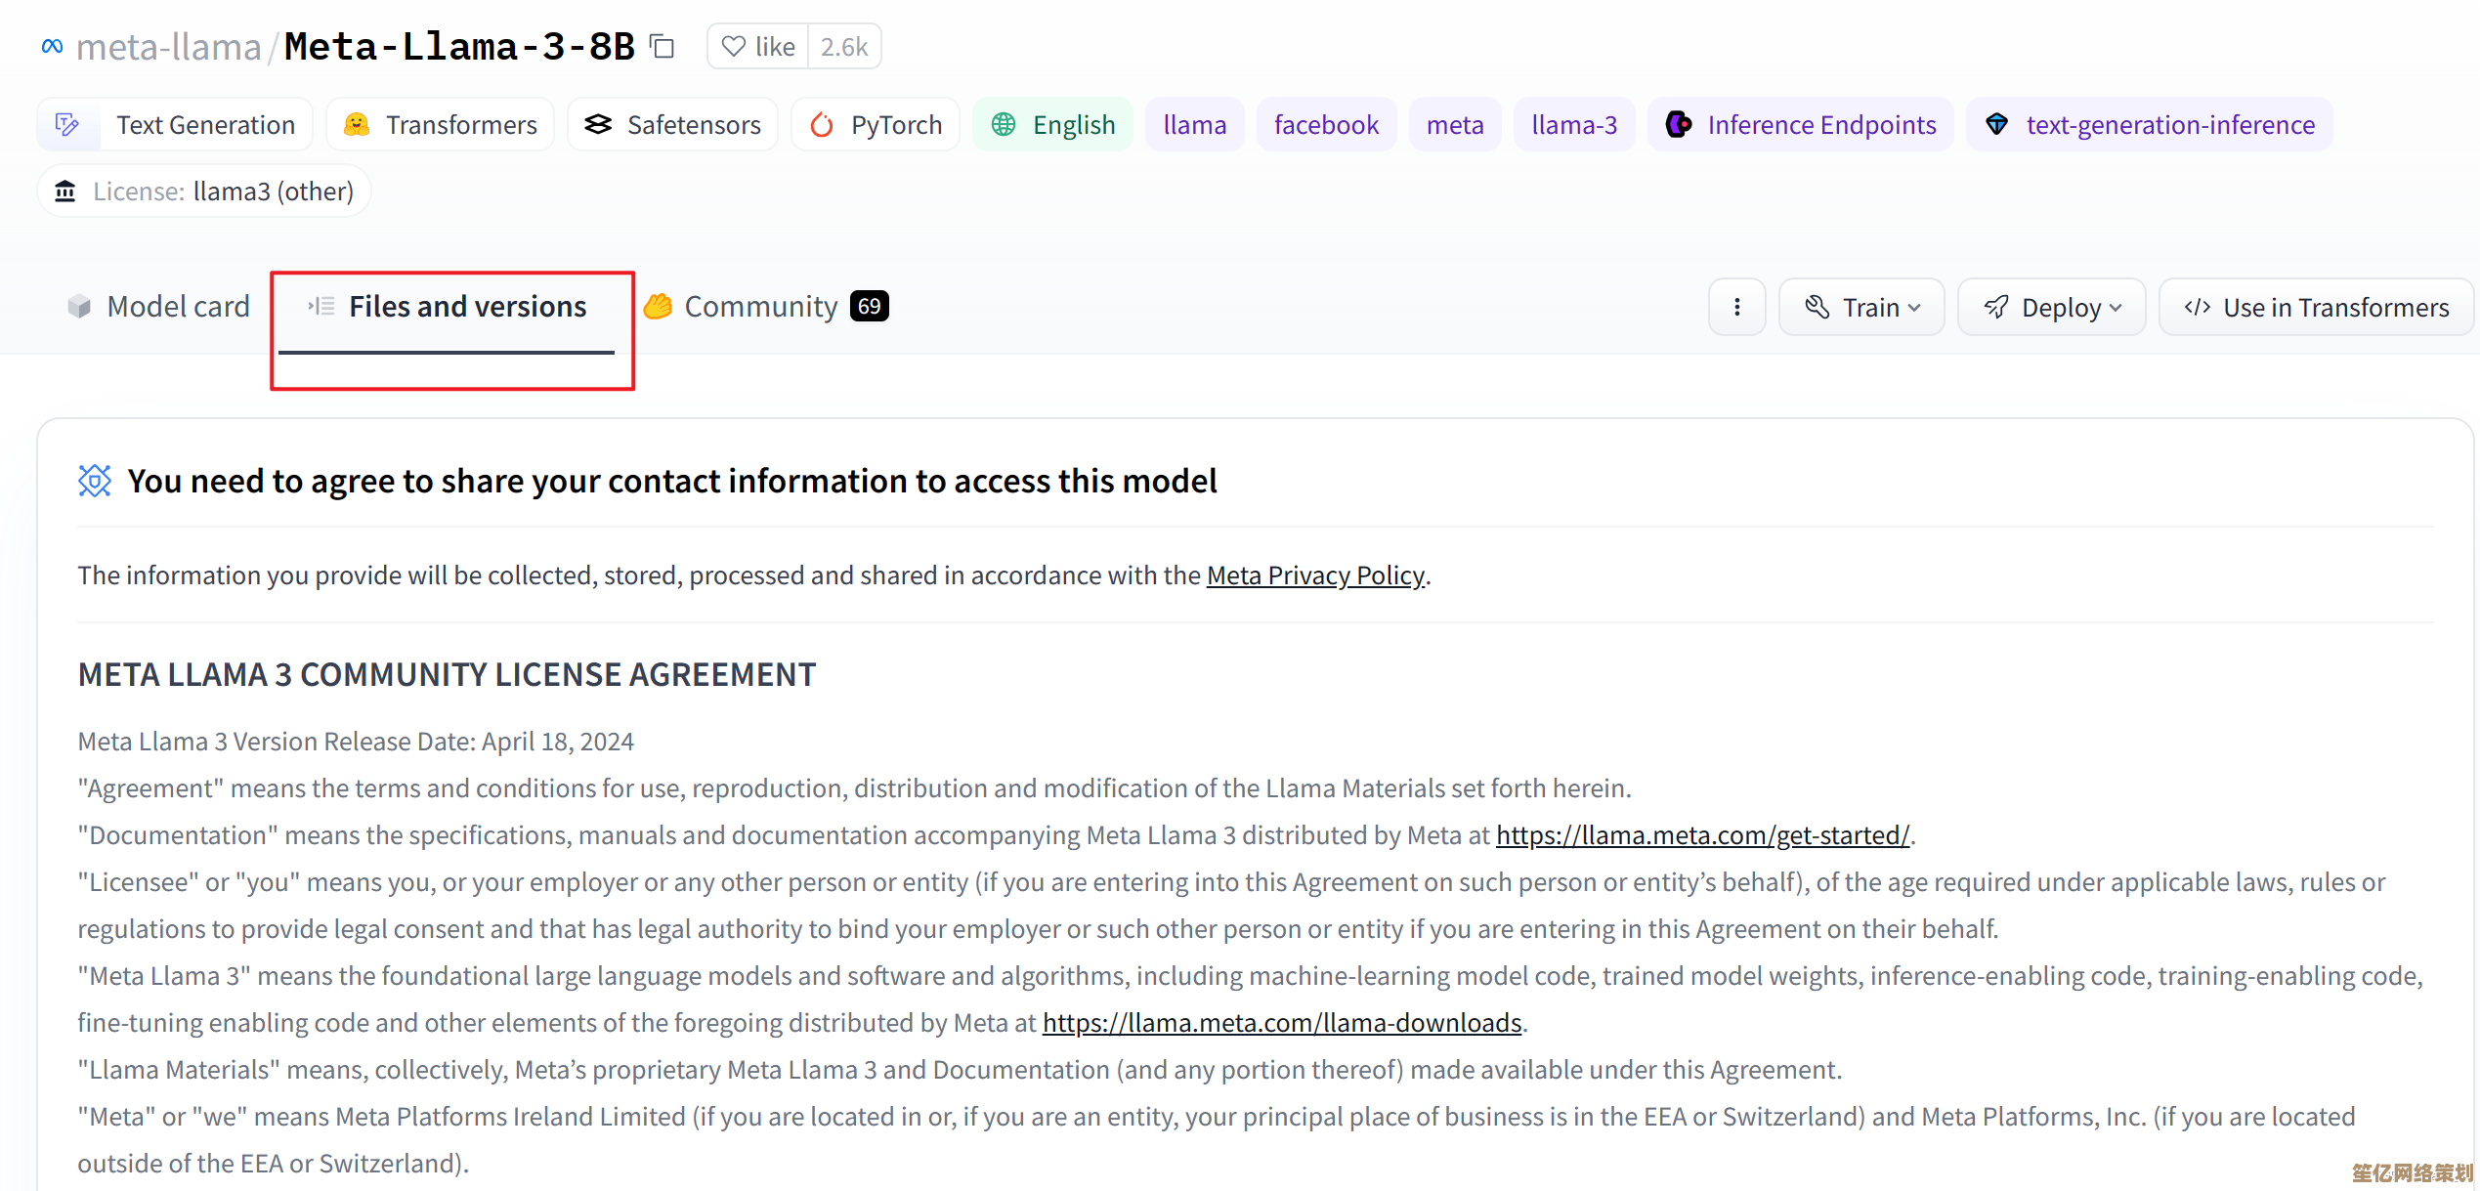
Task: Click the Files and versions list icon
Action: coord(321,306)
